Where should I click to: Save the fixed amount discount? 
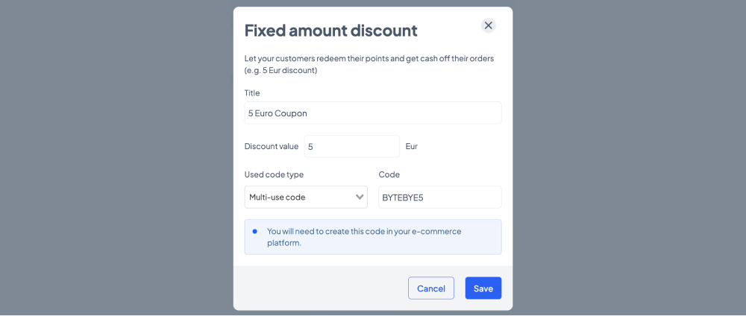(x=483, y=288)
